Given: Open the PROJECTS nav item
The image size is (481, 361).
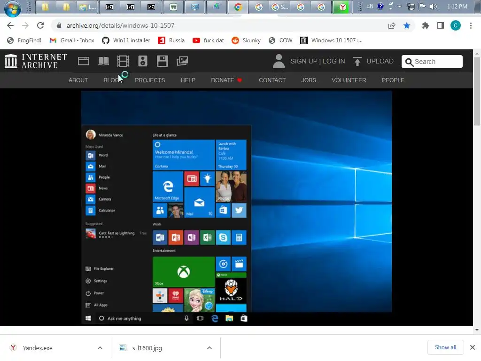Looking at the screenshot, I should click(150, 80).
